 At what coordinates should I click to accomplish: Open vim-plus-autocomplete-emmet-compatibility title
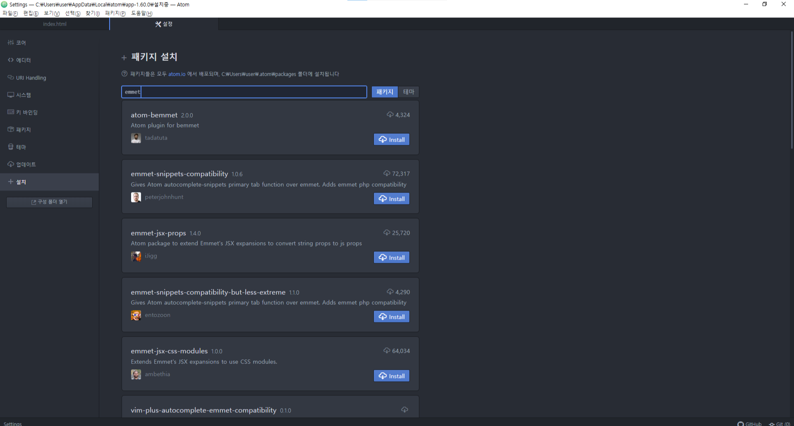pyautogui.click(x=203, y=410)
